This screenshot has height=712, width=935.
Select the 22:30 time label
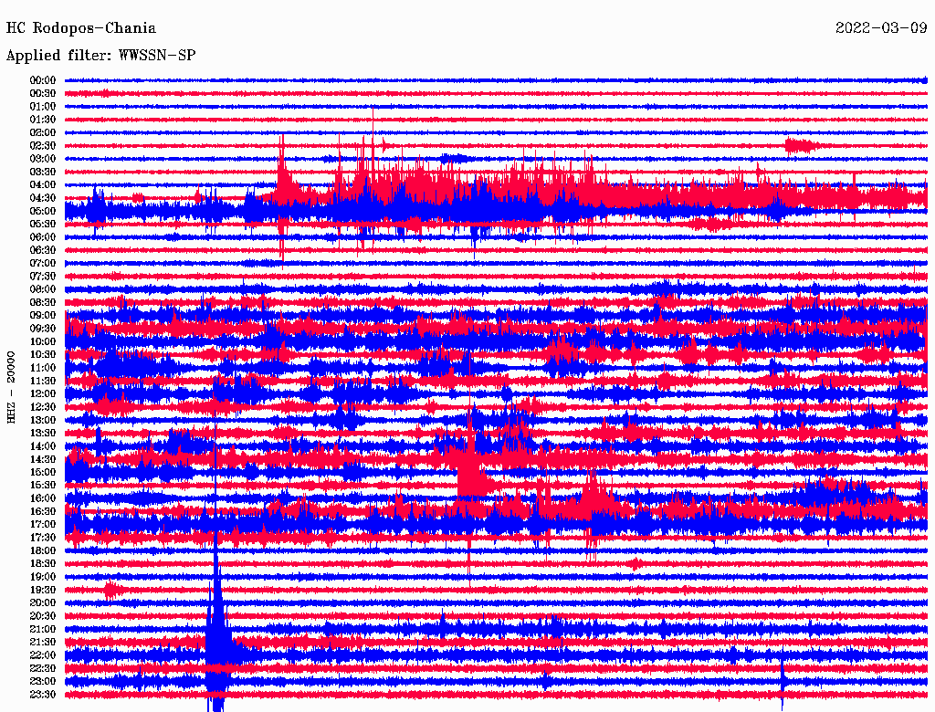coord(43,668)
